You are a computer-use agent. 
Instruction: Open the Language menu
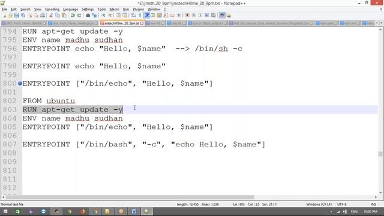(x=70, y=10)
